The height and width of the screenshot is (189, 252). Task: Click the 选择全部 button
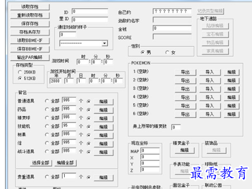[41, 163]
